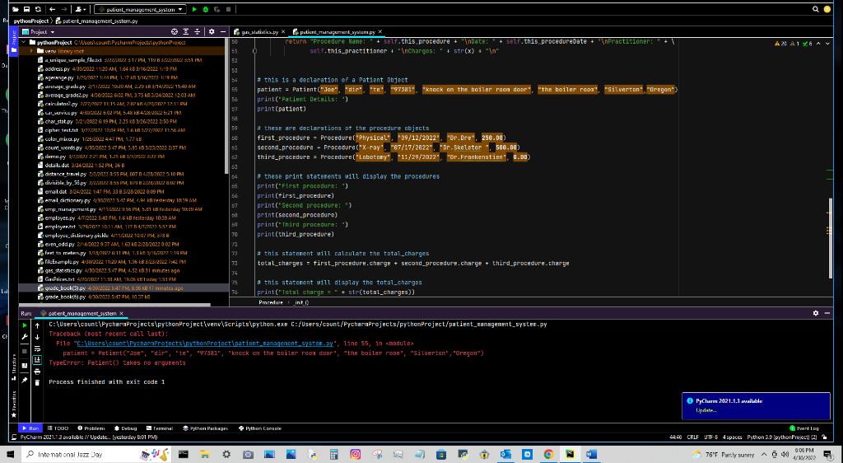Click the Clear All trash icon in Run panel
Image resolution: width=843 pixels, height=463 pixels.
point(37,381)
